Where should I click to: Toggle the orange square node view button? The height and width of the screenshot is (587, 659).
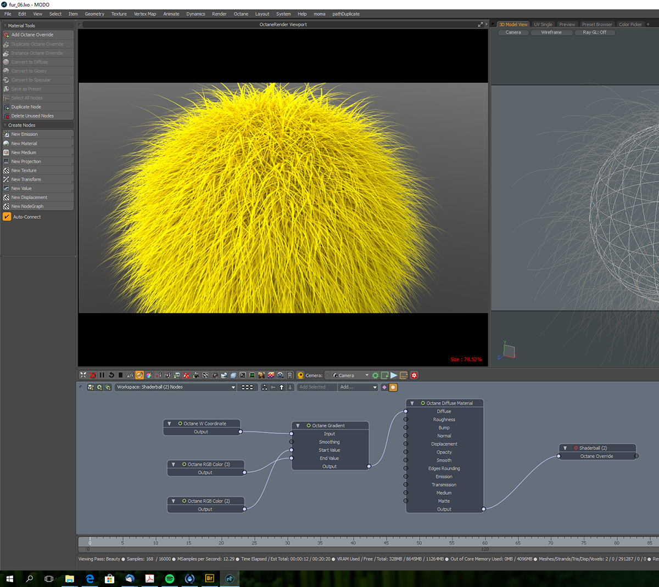pyautogui.click(x=393, y=387)
